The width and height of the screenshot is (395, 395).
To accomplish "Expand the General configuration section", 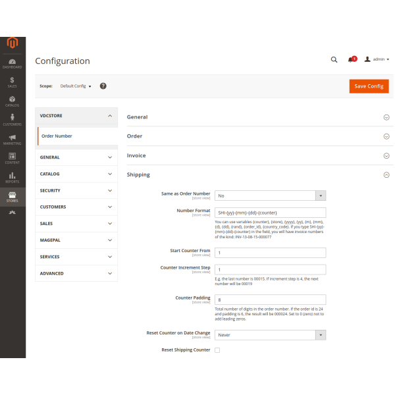I will pos(260,117).
